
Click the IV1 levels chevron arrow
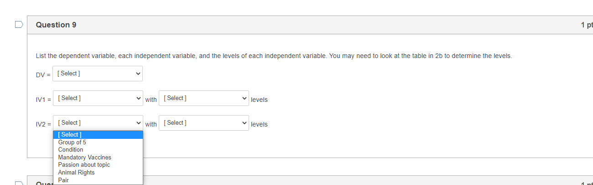(244, 98)
